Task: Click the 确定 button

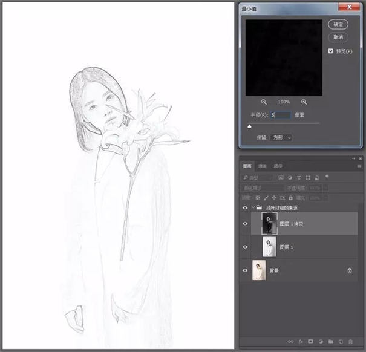Action: pyautogui.click(x=338, y=24)
